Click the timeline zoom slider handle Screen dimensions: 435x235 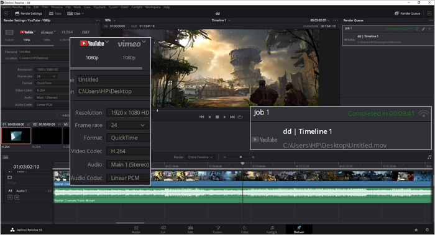(240, 157)
